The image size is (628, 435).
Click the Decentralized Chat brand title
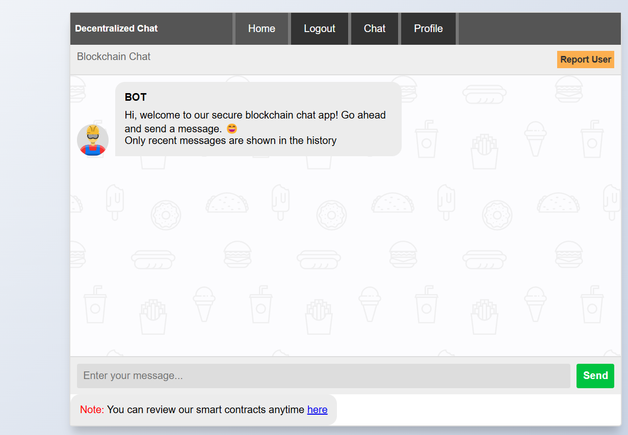116,28
